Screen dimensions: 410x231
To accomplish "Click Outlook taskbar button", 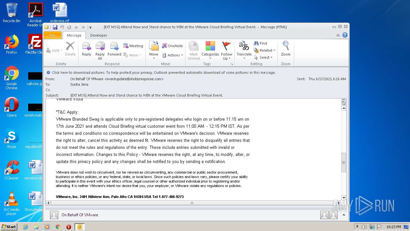I will click(x=79, y=227).
